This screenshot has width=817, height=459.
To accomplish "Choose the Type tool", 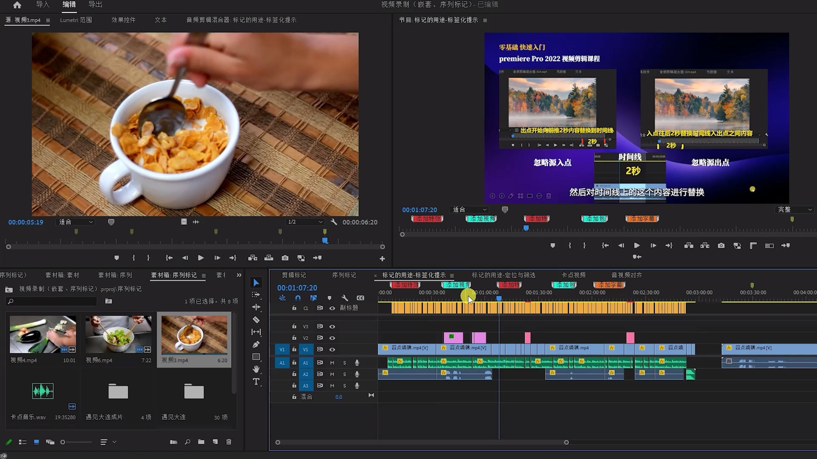I will click(256, 382).
